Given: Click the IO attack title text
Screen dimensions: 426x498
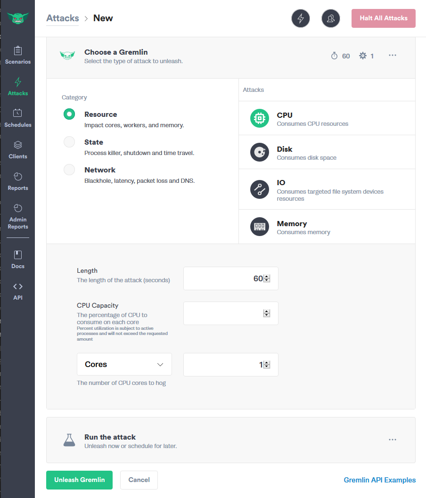Looking at the screenshot, I should click(281, 182).
